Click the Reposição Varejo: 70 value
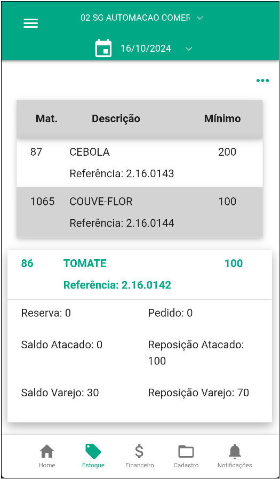Viewport: 280px width, 479px height. (x=198, y=393)
